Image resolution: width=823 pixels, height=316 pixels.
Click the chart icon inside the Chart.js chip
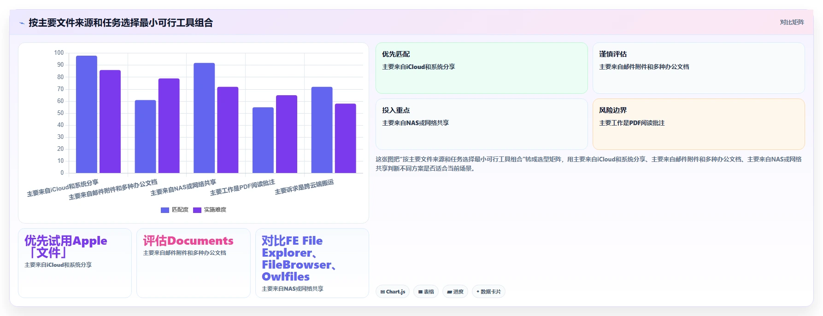point(382,292)
